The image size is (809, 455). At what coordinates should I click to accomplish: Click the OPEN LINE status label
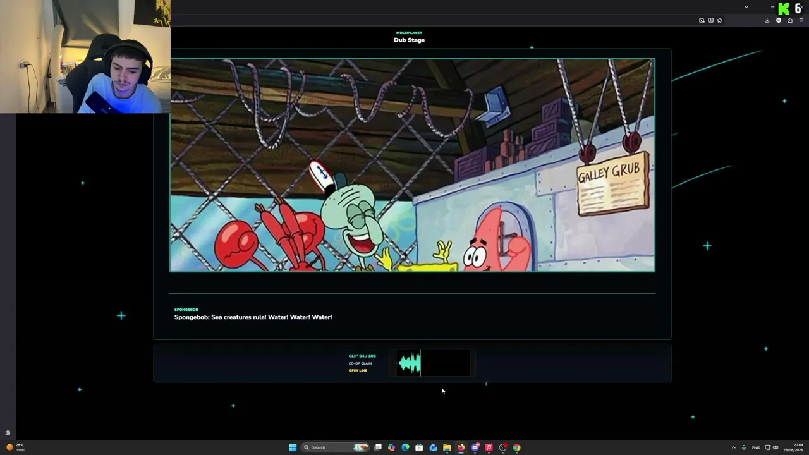pyautogui.click(x=358, y=370)
